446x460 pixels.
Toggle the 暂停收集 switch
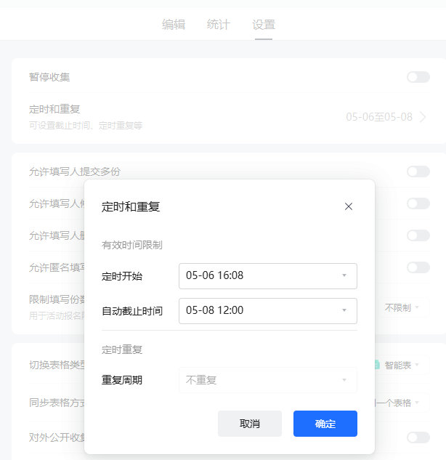coord(418,77)
